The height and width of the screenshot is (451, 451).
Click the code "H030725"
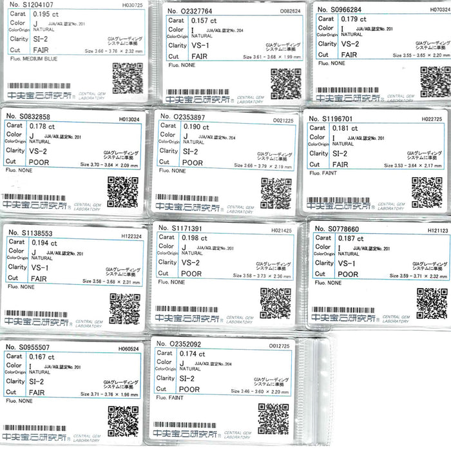(132, 5)
